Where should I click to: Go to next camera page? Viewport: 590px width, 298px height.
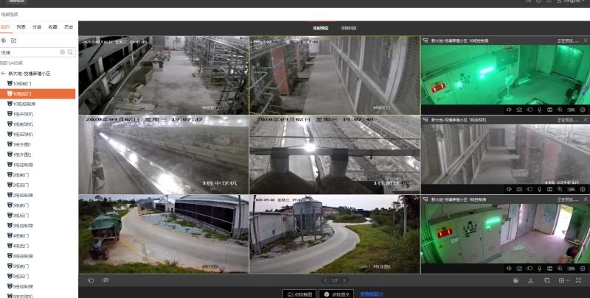click(344, 280)
